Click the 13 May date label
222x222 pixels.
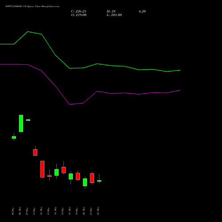point(48,211)
